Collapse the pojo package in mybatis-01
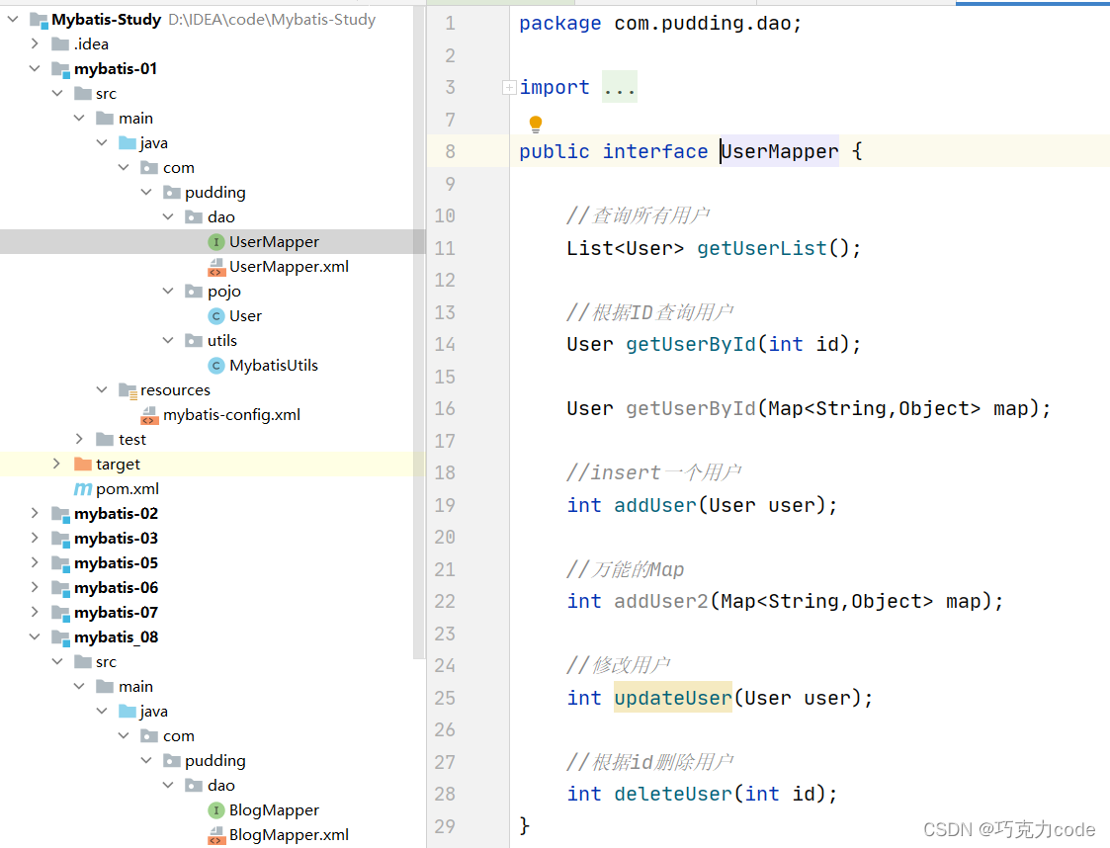 point(168,291)
